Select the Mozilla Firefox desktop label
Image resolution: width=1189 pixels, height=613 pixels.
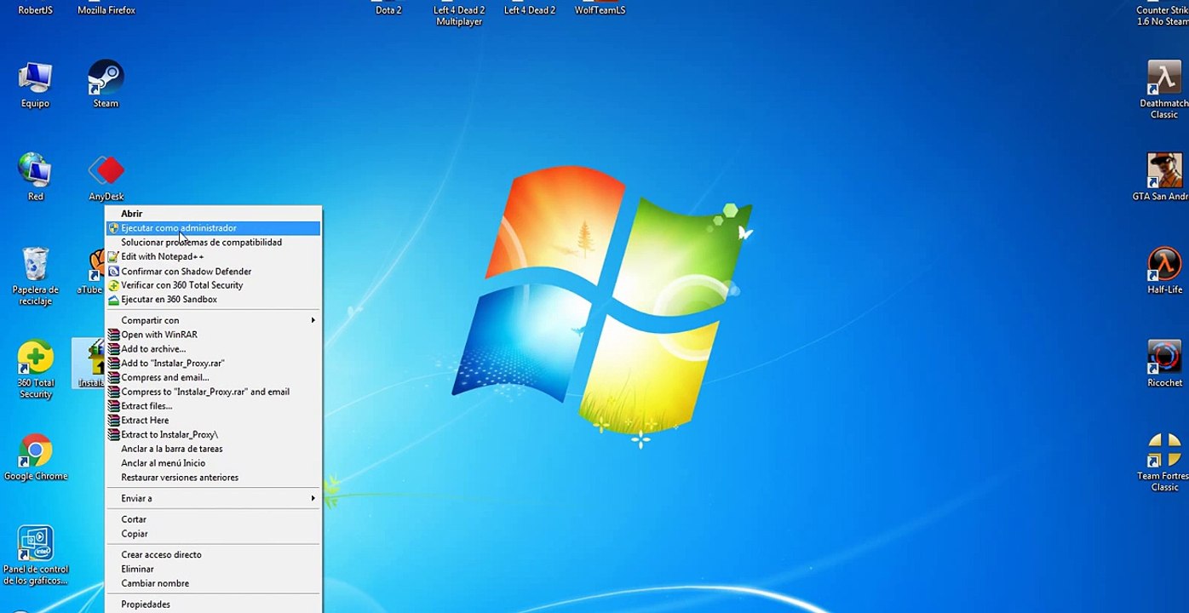[x=106, y=10]
